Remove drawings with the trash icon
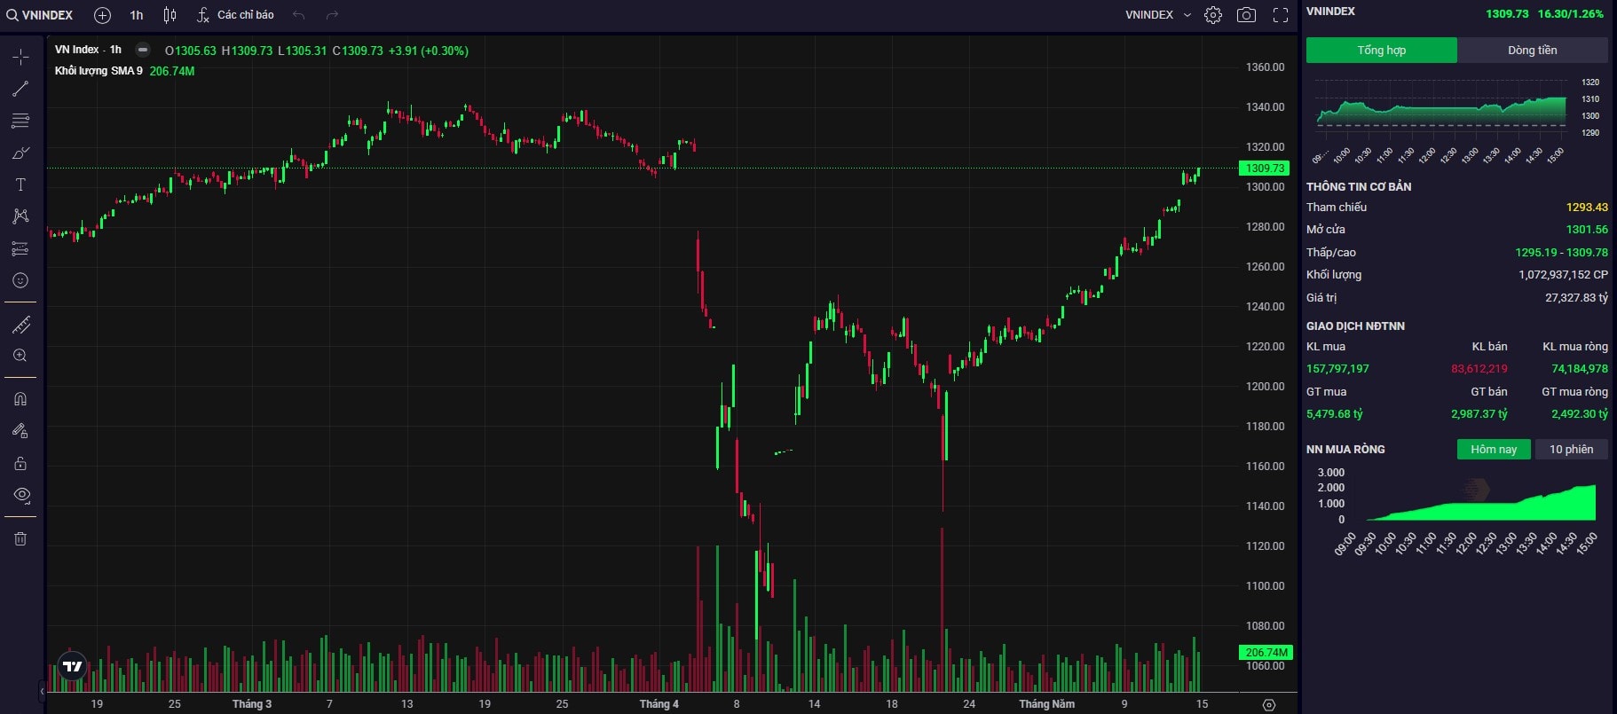 (x=20, y=538)
